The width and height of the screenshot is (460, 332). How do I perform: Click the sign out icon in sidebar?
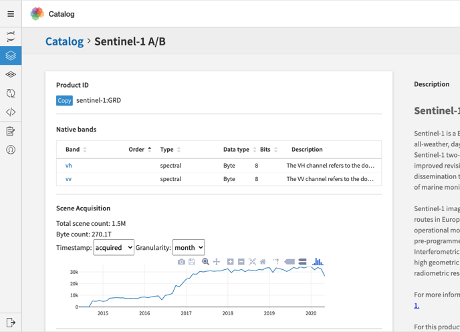[11, 323]
